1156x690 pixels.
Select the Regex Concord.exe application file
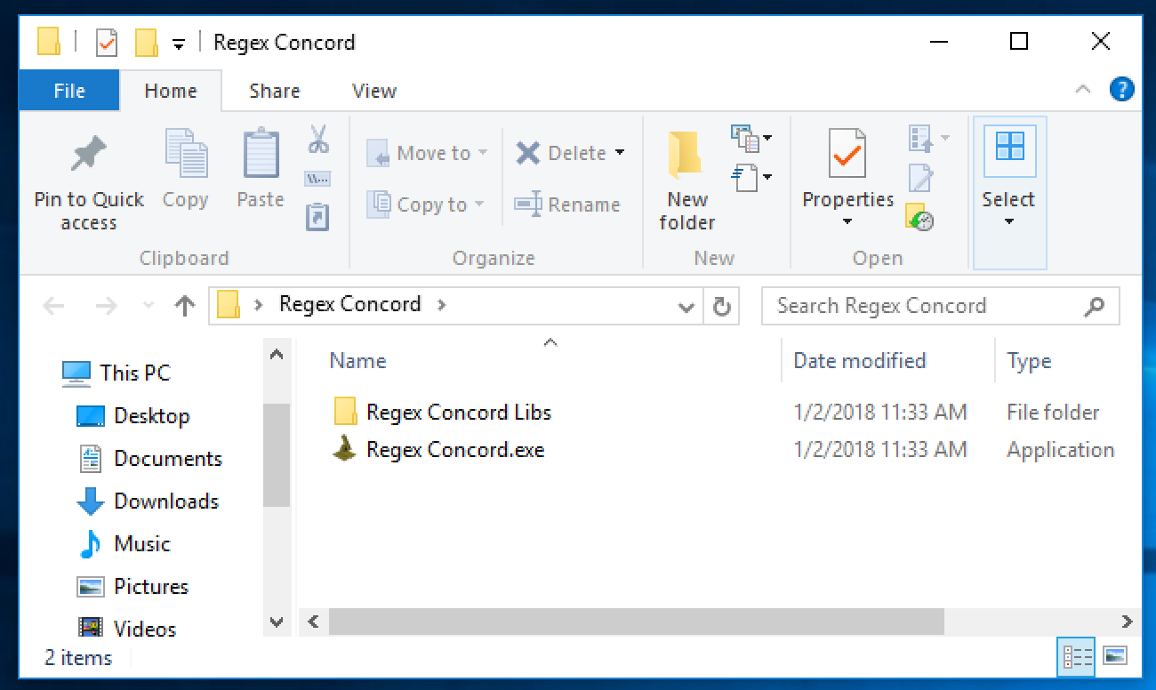[454, 450]
